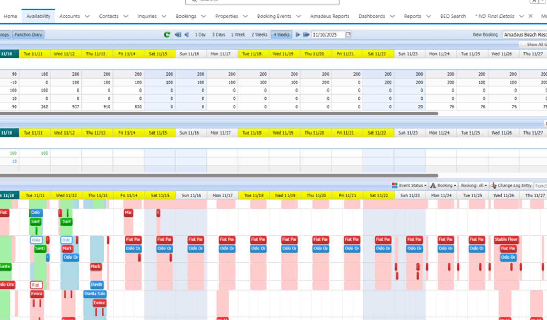Switch to the 1 Week view
Screen dimensions: 547x320
238,34
